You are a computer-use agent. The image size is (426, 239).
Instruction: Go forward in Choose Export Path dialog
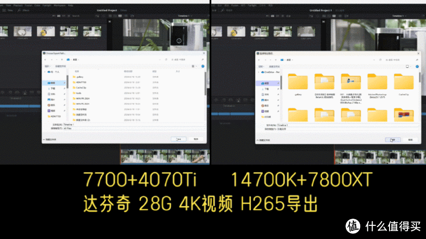point(51,60)
